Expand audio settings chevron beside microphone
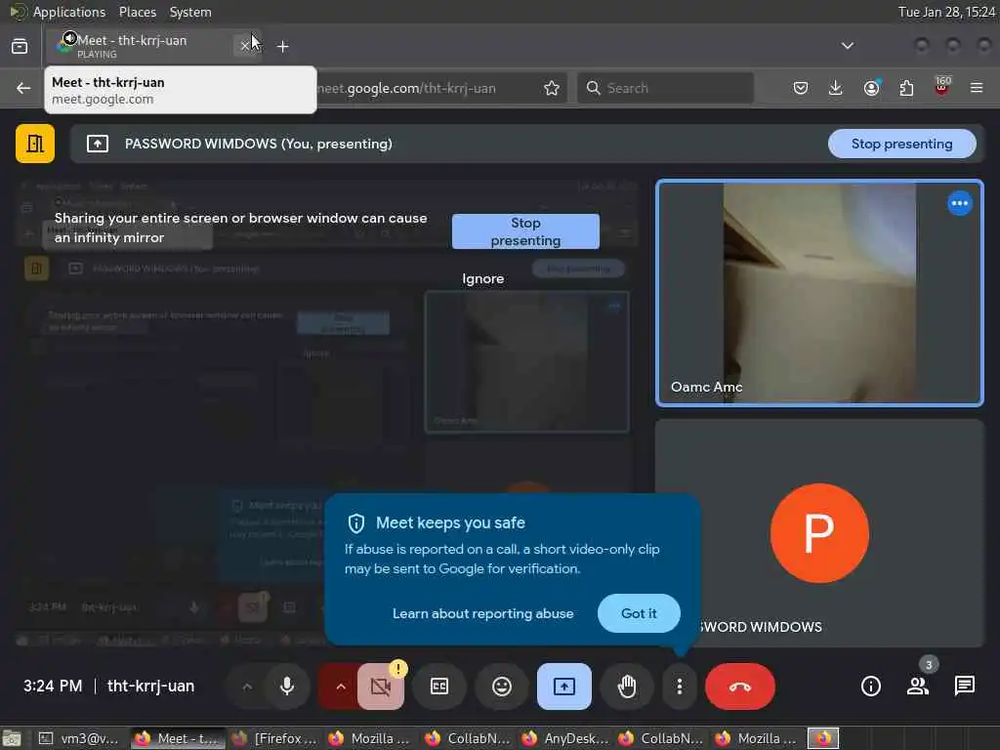Image resolution: width=1000 pixels, height=750 pixels. coord(247,687)
